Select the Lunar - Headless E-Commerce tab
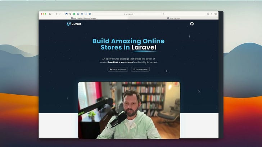Screen dimensions: 262x147 (83, 18)
